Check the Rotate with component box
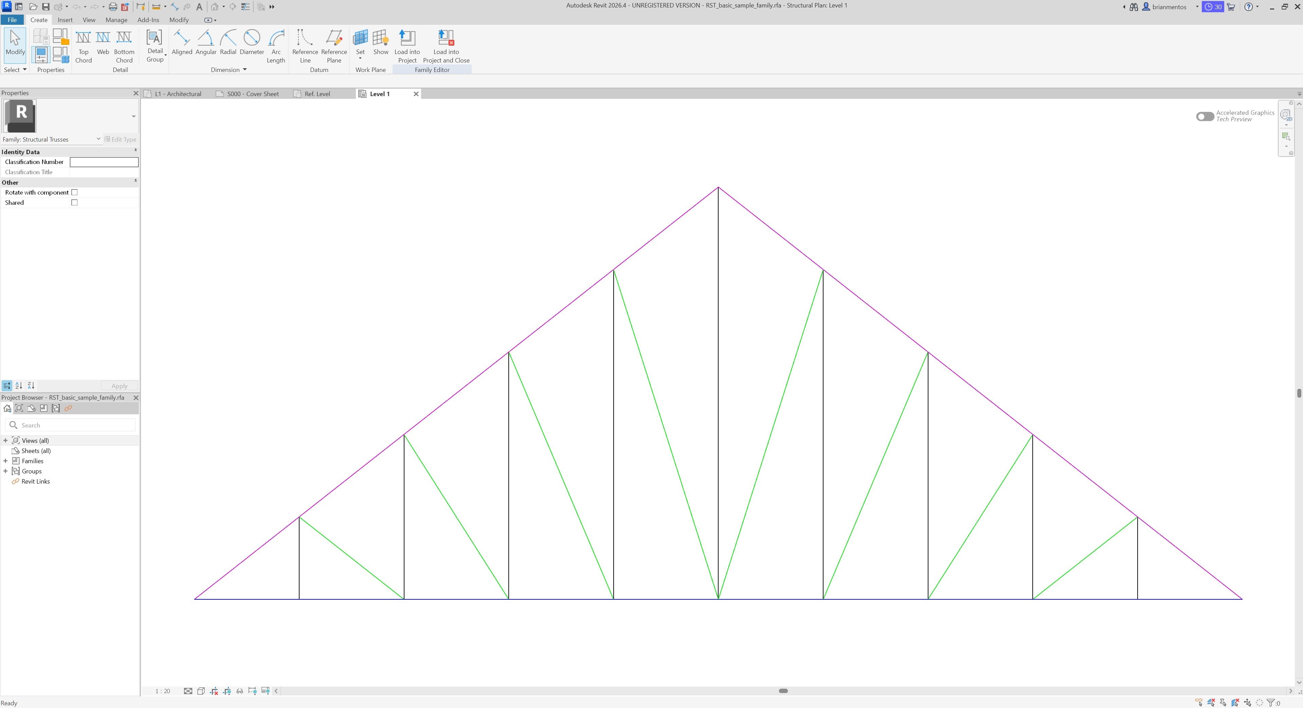The width and height of the screenshot is (1303, 708). 74,193
